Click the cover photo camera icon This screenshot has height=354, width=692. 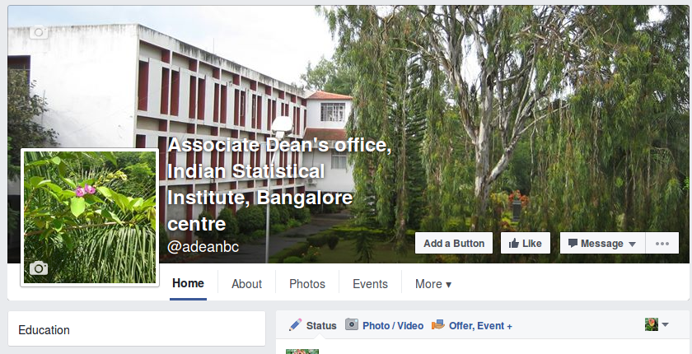(x=39, y=32)
